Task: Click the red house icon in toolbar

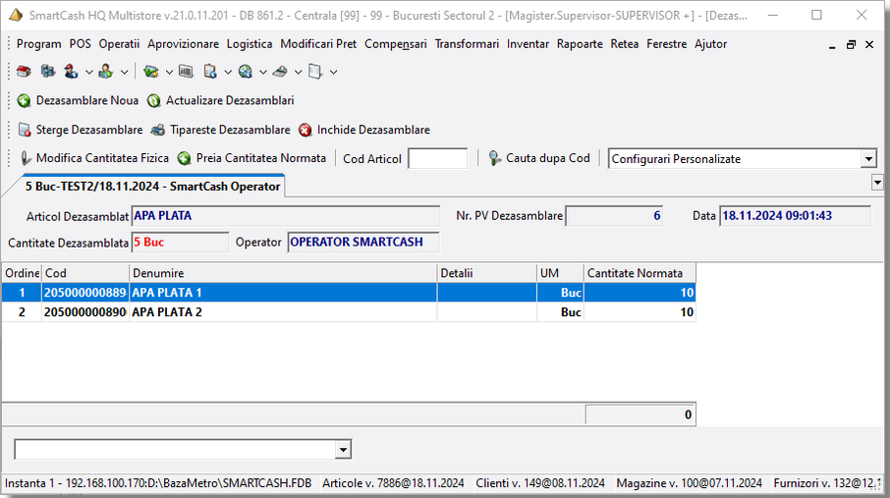Action: pyautogui.click(x=24, y=72)
